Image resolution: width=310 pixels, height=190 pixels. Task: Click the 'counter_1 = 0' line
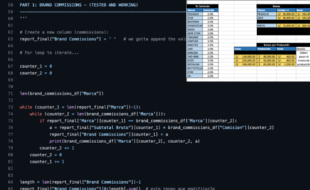point(36,66)
